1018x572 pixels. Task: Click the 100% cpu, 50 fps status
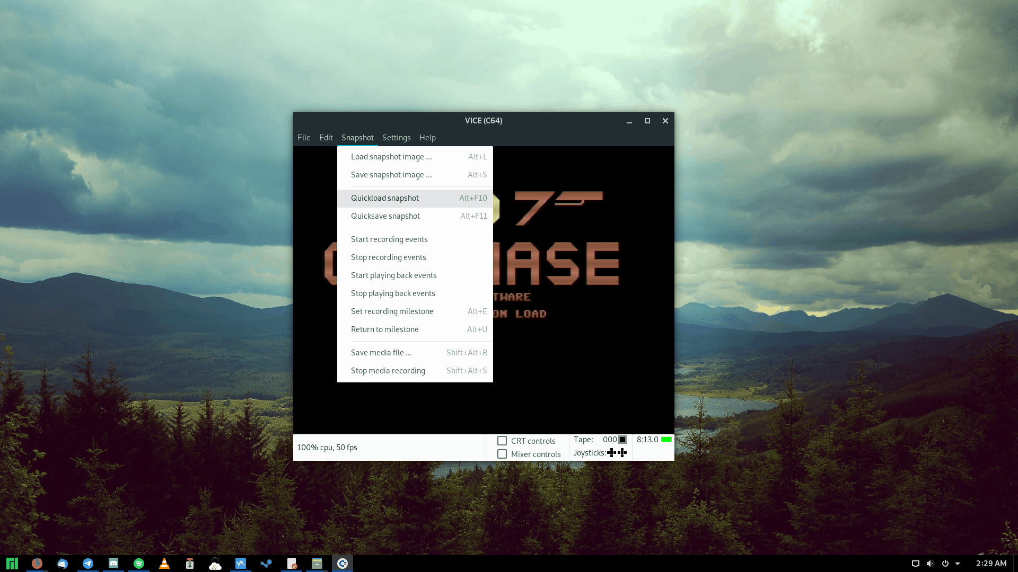327,448
